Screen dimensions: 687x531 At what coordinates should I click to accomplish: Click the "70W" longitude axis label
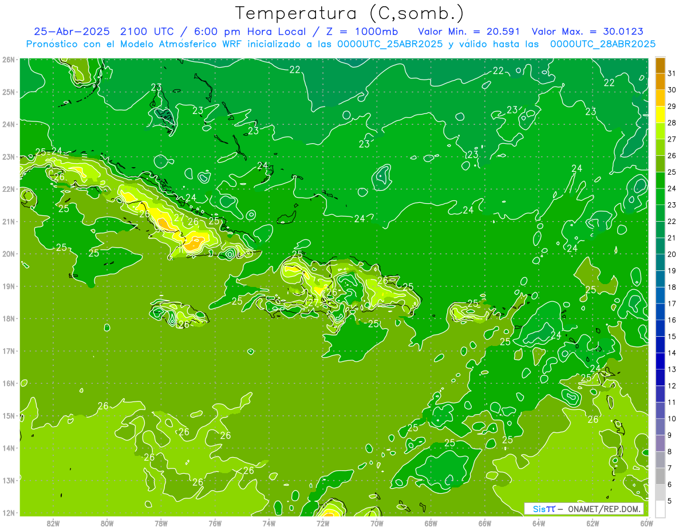pyautogui.click(x=377, y=523)
